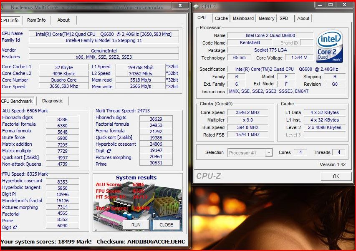Click Non-attack Queens score 4739
Viewport: 356px width, 251px height.
tap(63, 164)
